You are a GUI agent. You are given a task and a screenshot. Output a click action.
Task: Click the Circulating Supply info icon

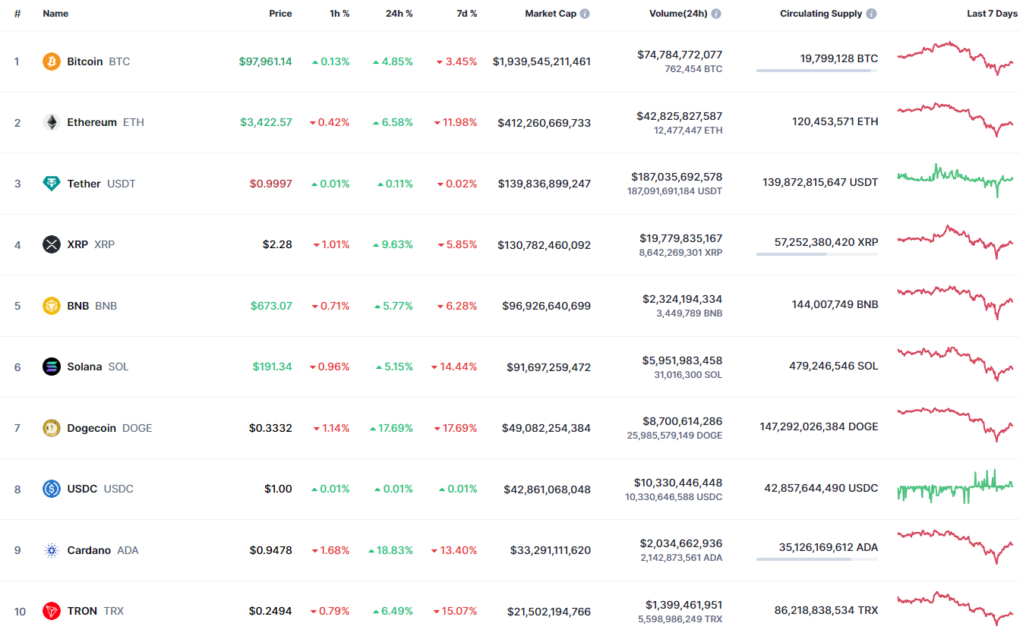[871, 14]
